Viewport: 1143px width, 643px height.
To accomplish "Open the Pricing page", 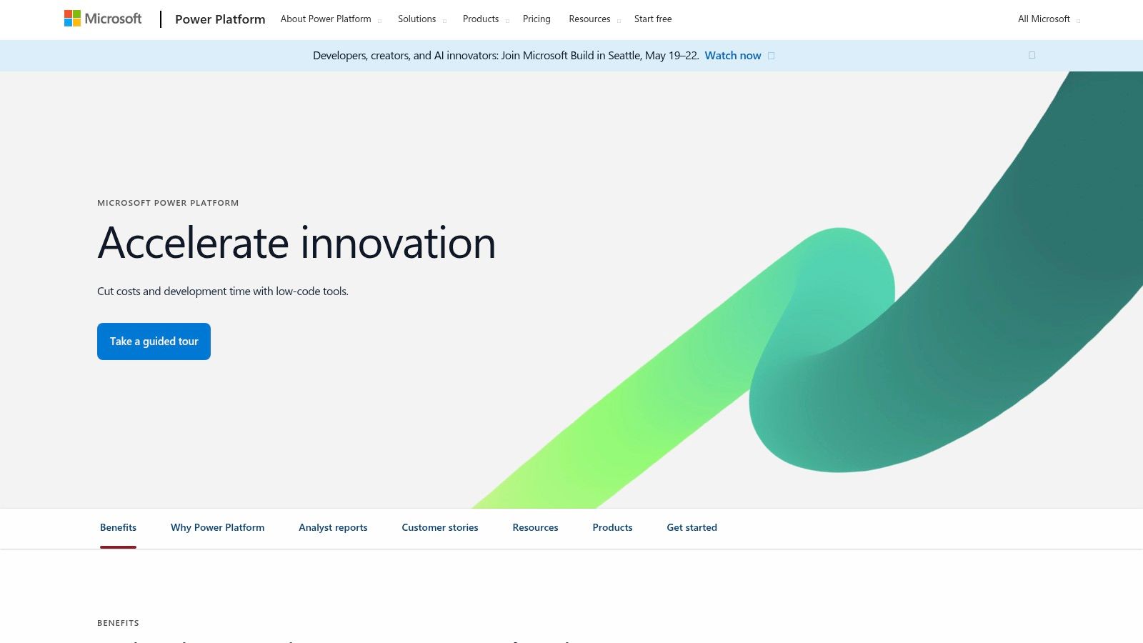I will click(x=536, y=19).
